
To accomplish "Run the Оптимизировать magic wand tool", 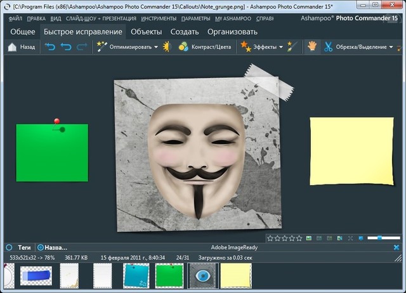I will pyautogui.click(x=124, y=47).
